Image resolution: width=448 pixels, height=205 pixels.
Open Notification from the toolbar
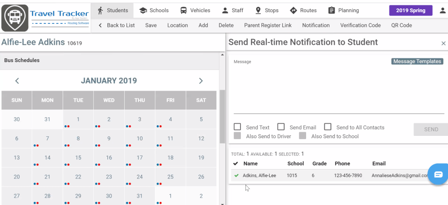click(x=316, y=25)
